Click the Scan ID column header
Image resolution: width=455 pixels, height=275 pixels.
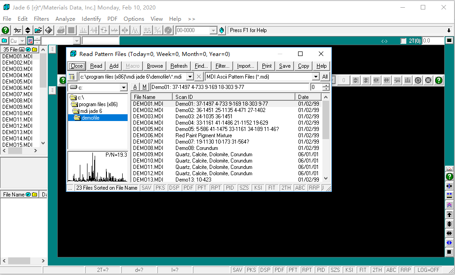click(234, 97)
